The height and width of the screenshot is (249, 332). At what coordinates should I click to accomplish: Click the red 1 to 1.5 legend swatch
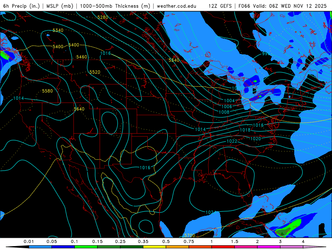pos(223,247)
